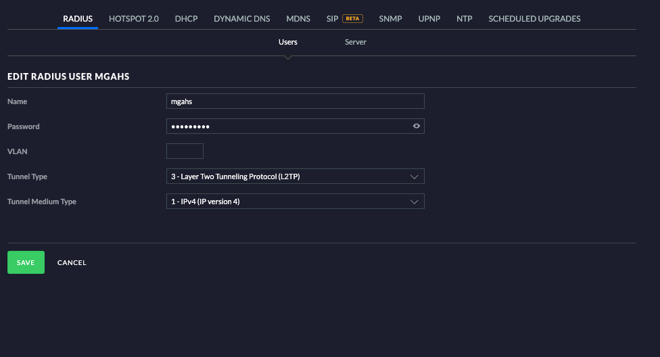The image size is (660, 357).
Task: Switch to the RADIUS tab
Action: [78, 19]
